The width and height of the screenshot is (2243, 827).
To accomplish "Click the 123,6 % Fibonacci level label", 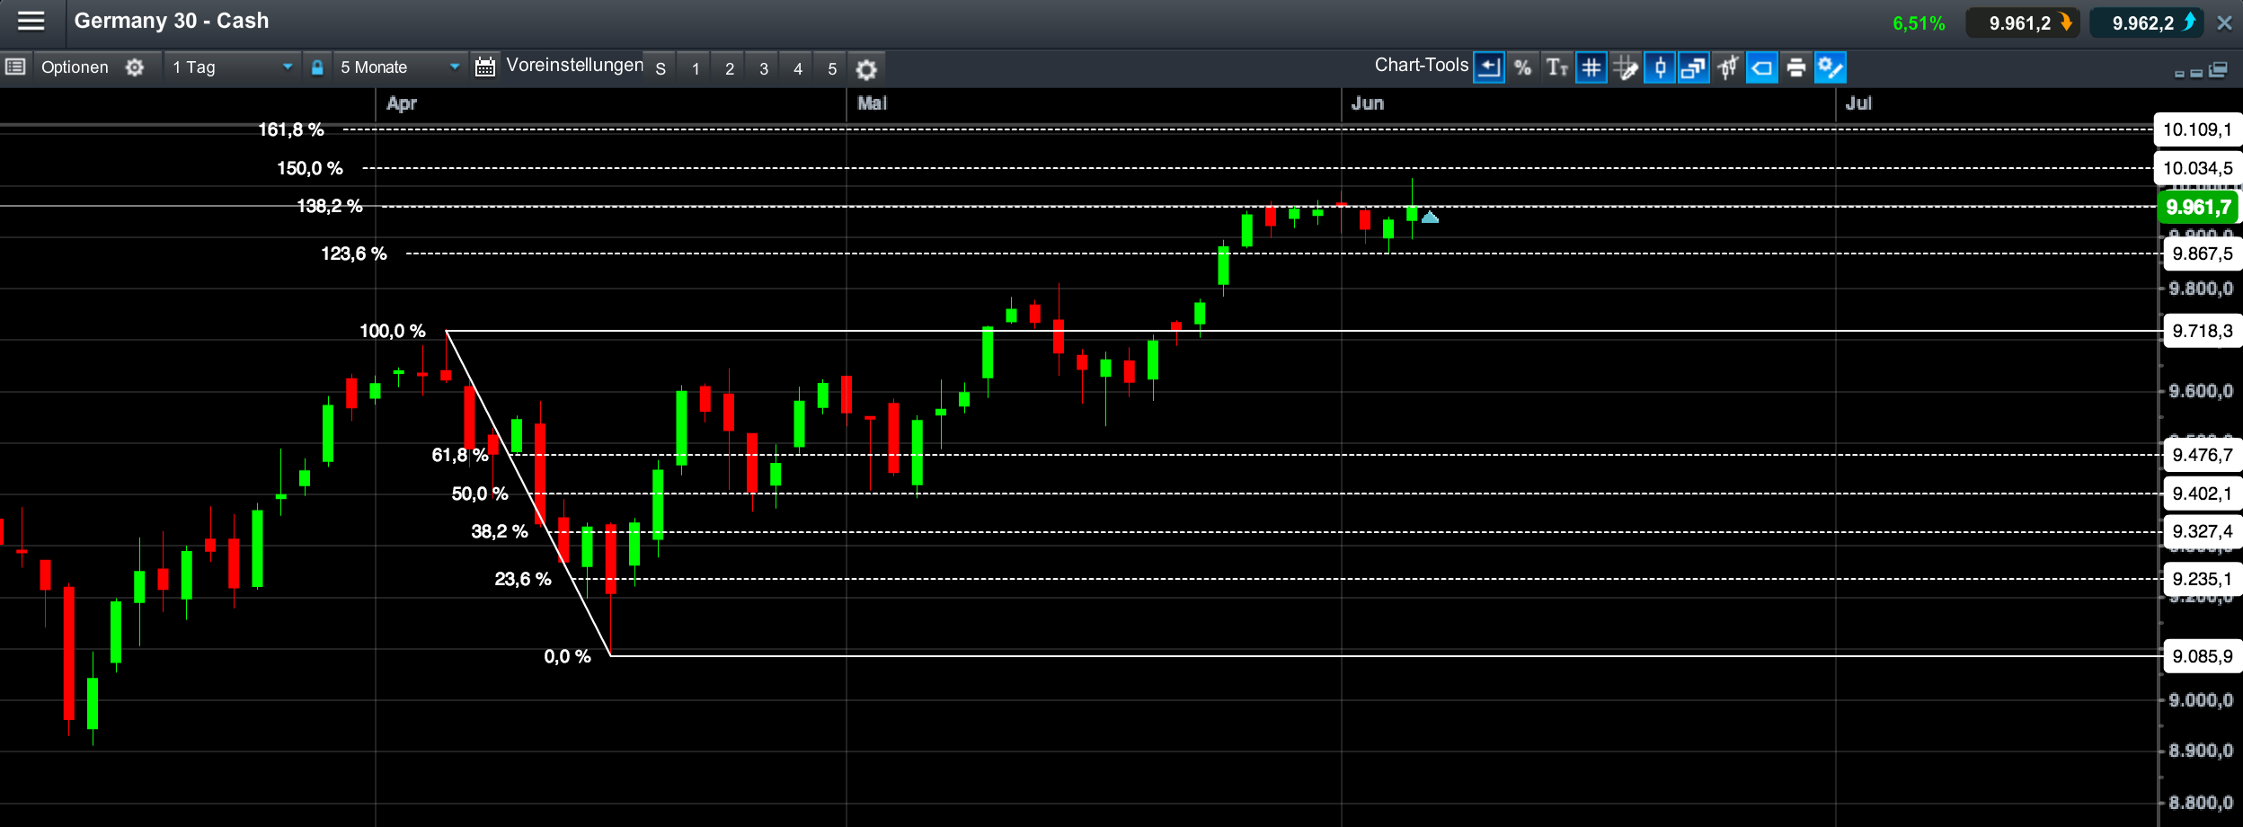I will click(x=354, y=253).
